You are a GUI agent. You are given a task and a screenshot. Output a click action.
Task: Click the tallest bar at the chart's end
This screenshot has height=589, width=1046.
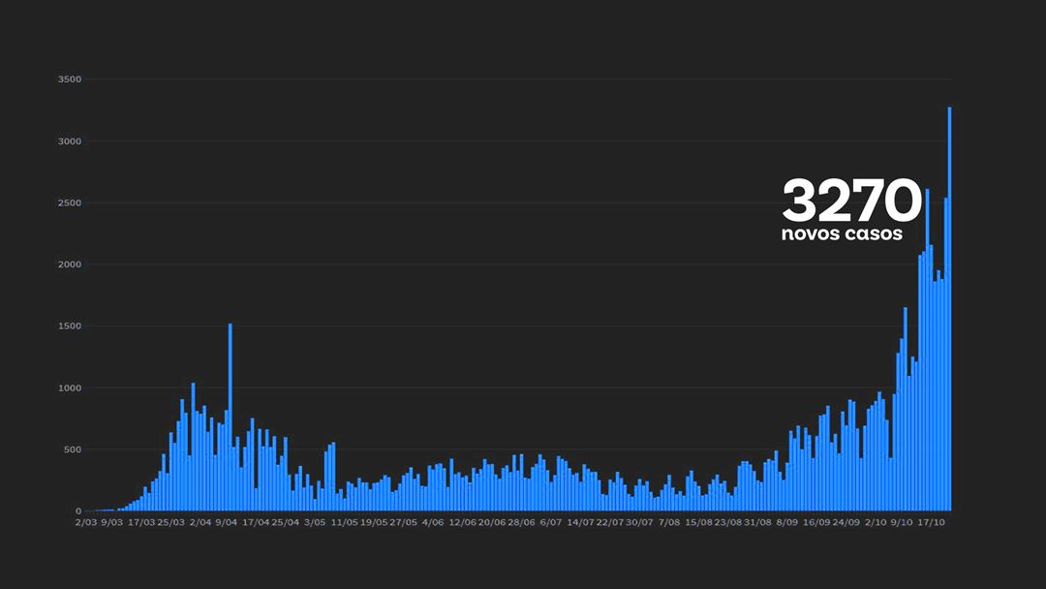[949, 309]
